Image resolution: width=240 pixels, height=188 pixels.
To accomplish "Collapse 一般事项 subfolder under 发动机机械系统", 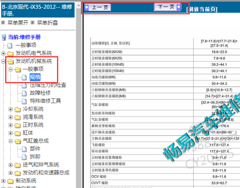I will pos(10,69).
